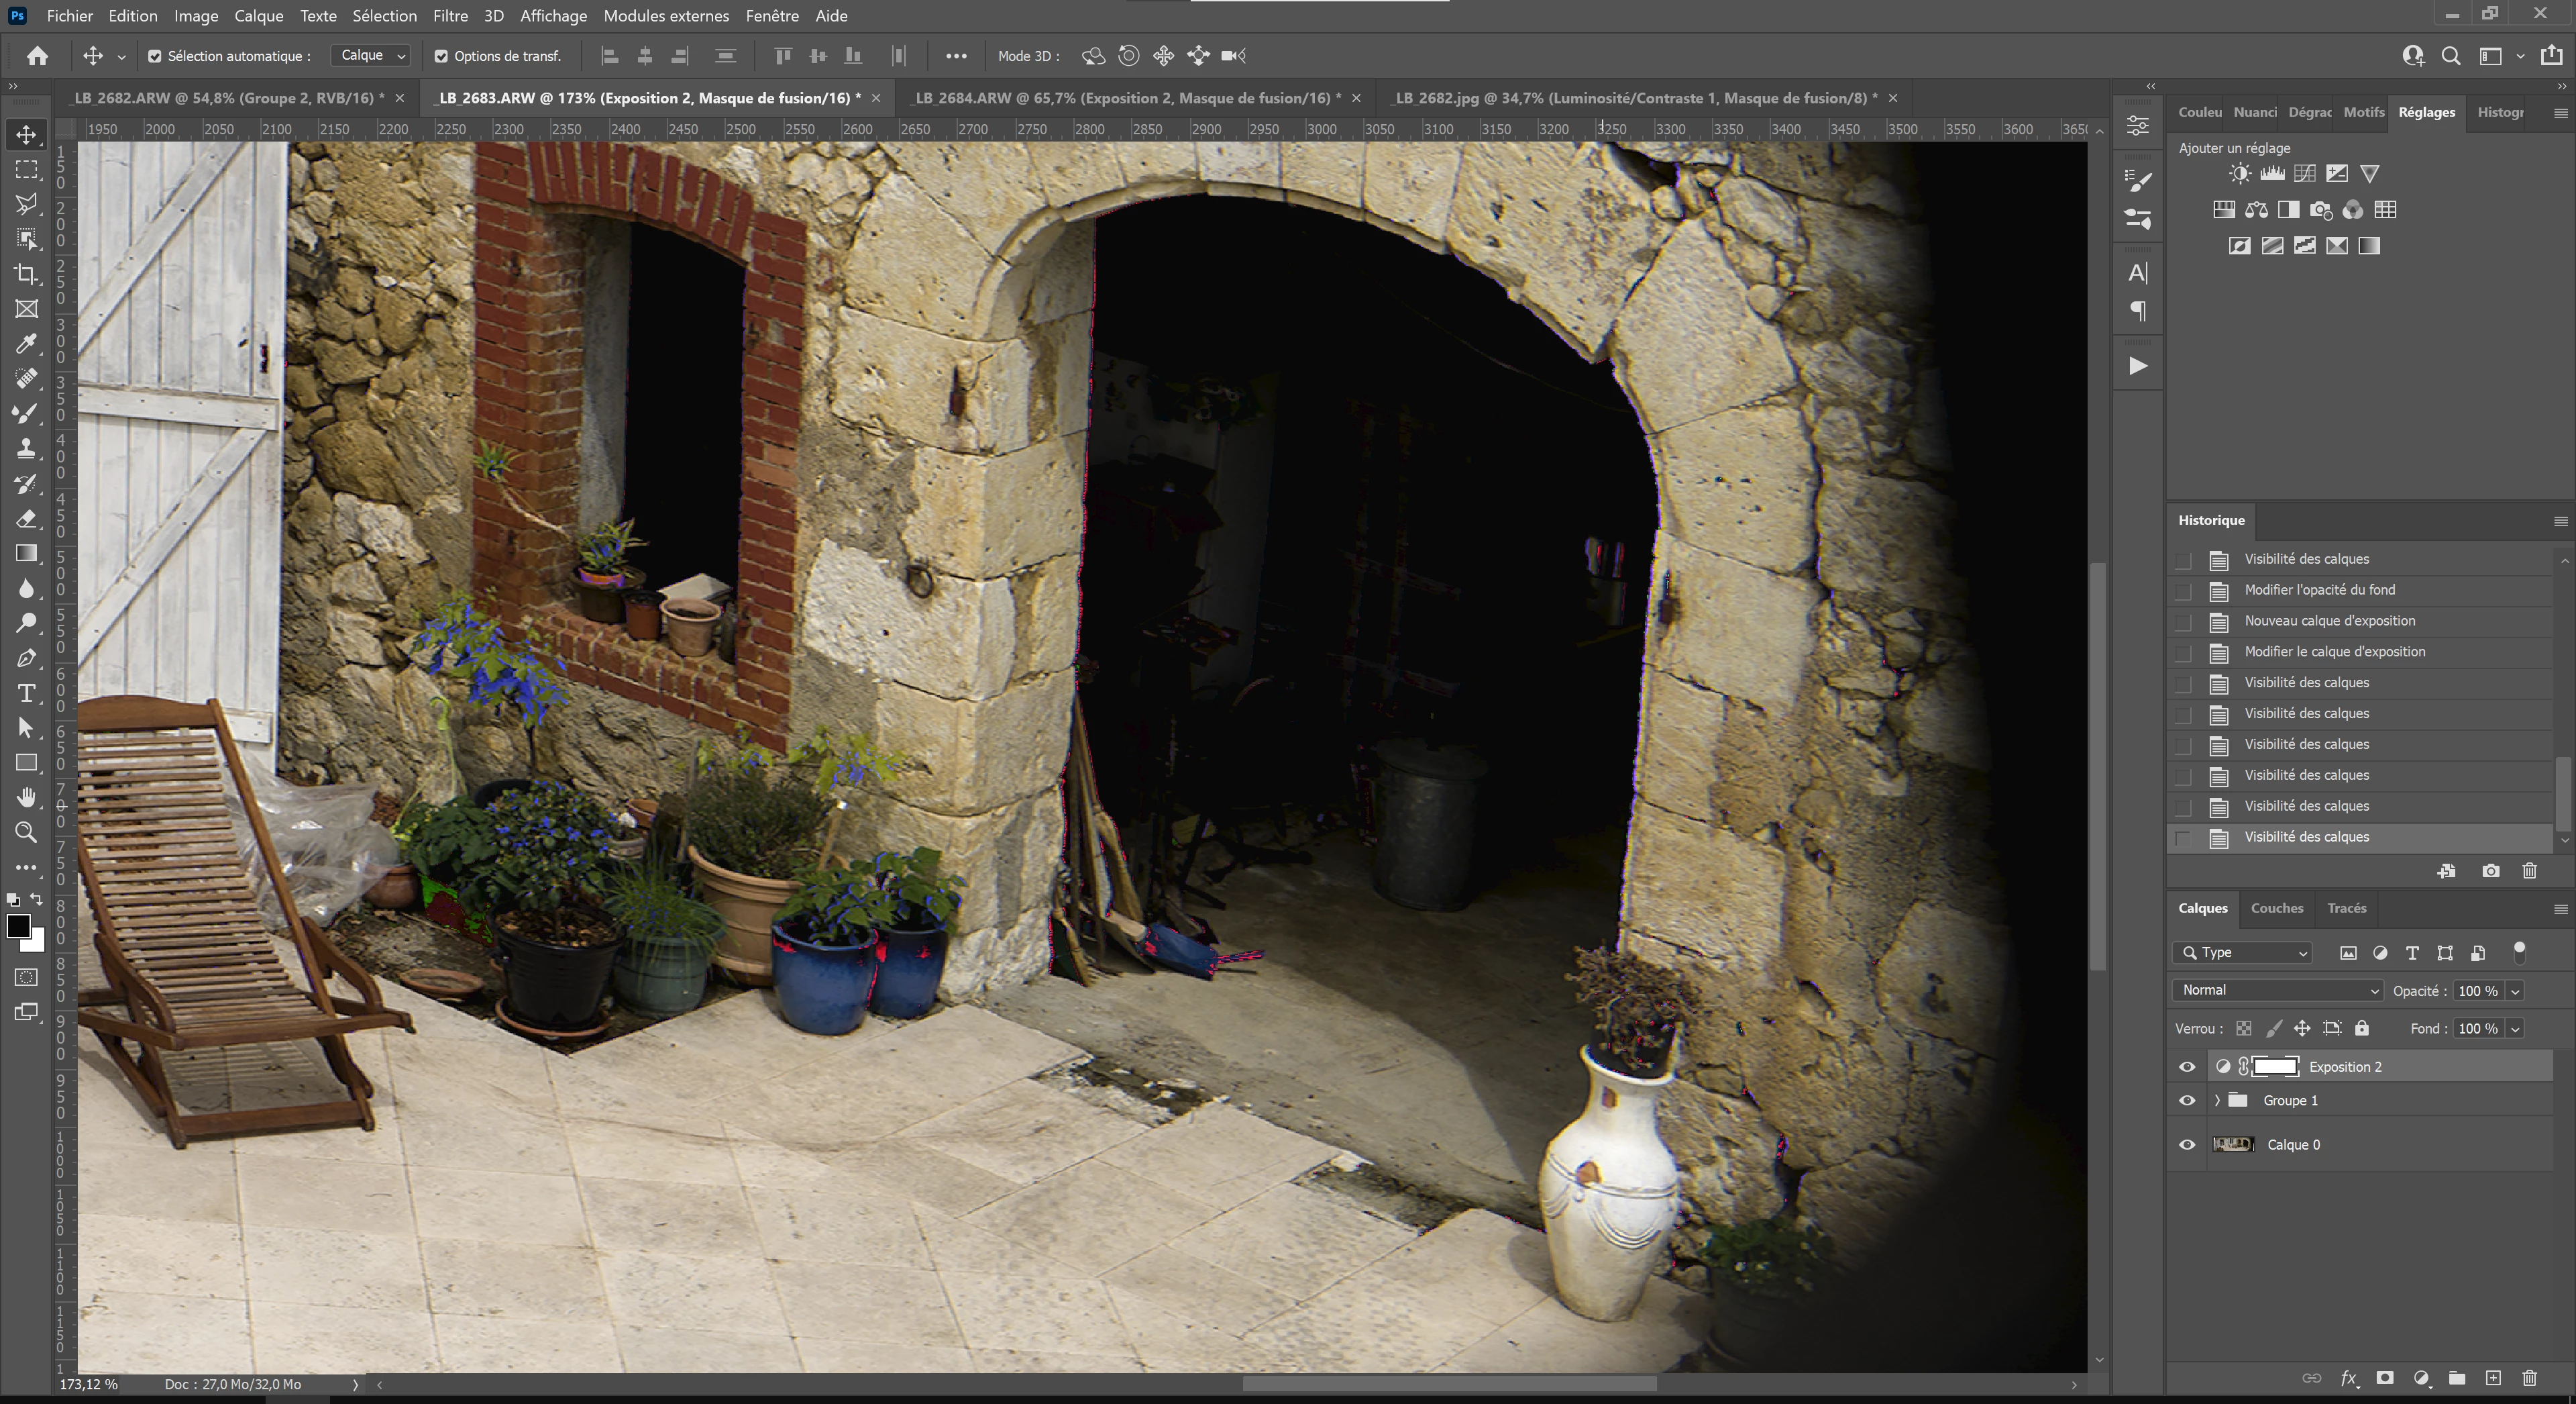Toggle Options de transf. checkbox

(441, 56)
